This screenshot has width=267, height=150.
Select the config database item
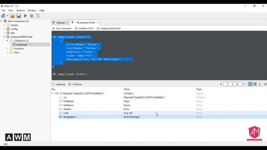pos(14,29)
